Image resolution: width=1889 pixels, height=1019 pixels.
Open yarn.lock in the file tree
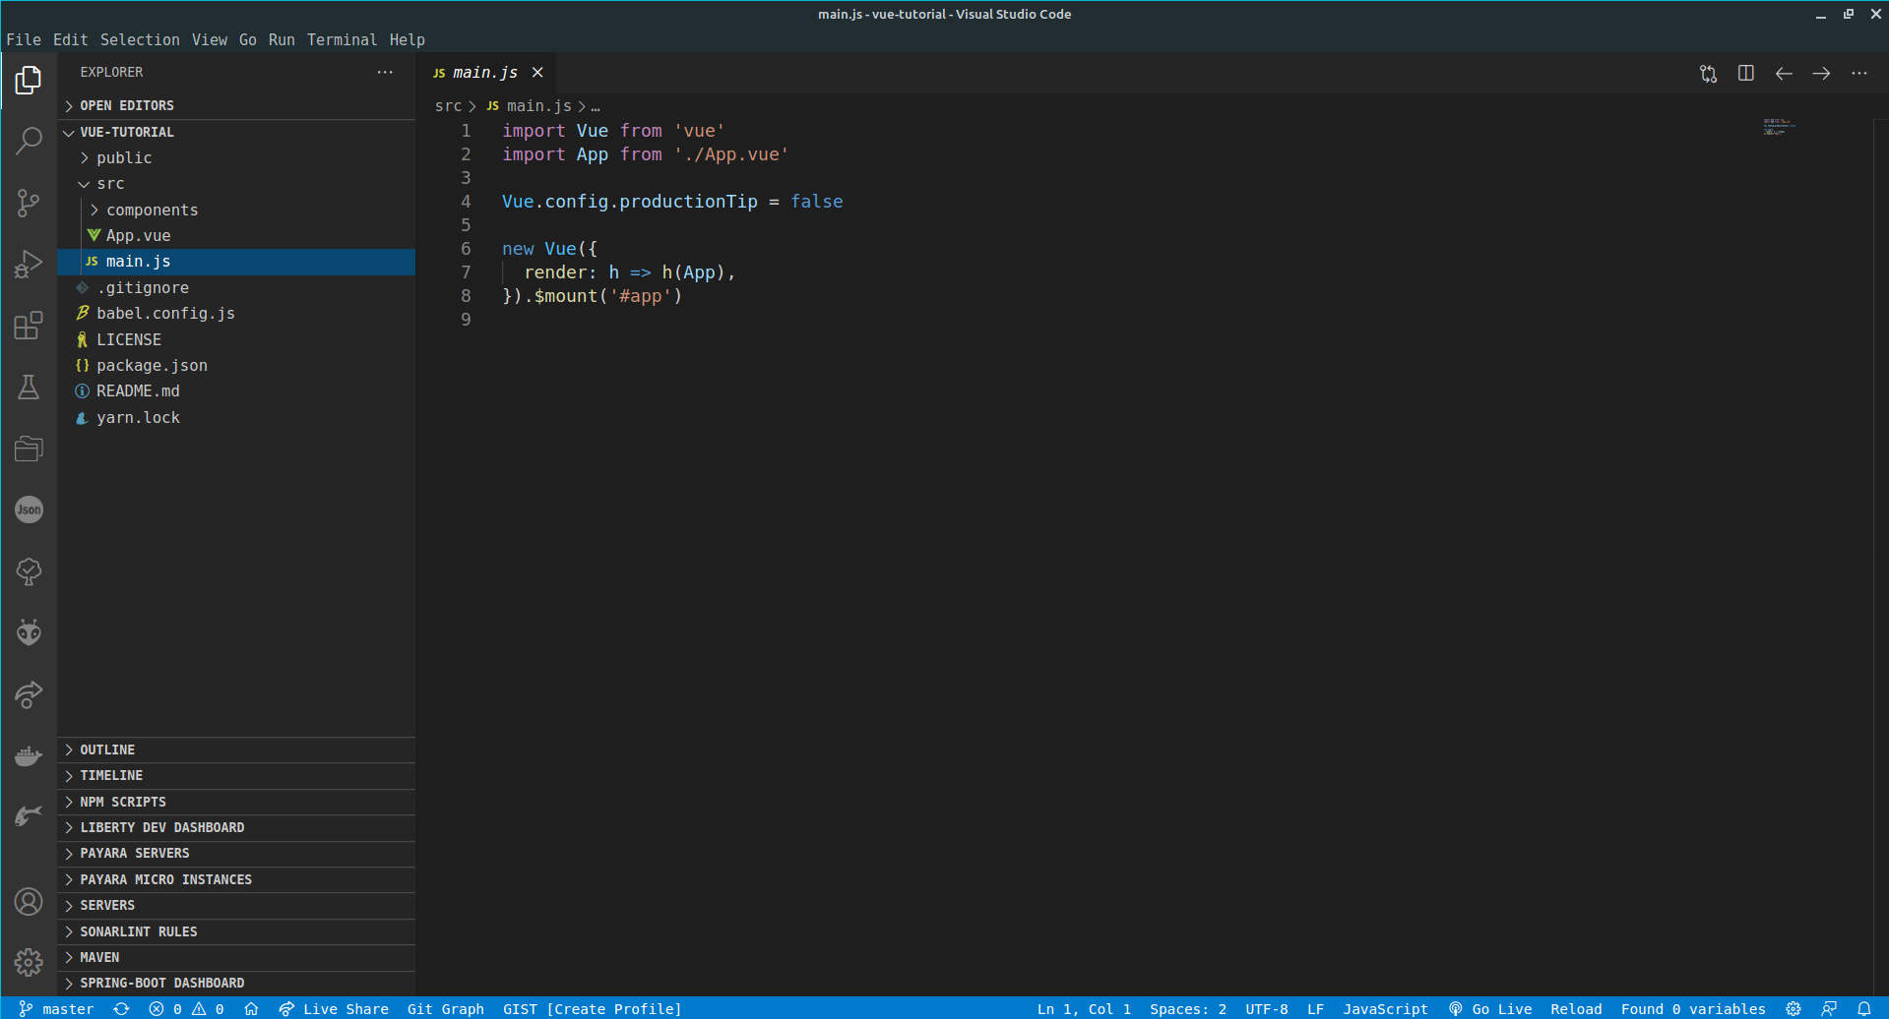click(x=236, y=417)
